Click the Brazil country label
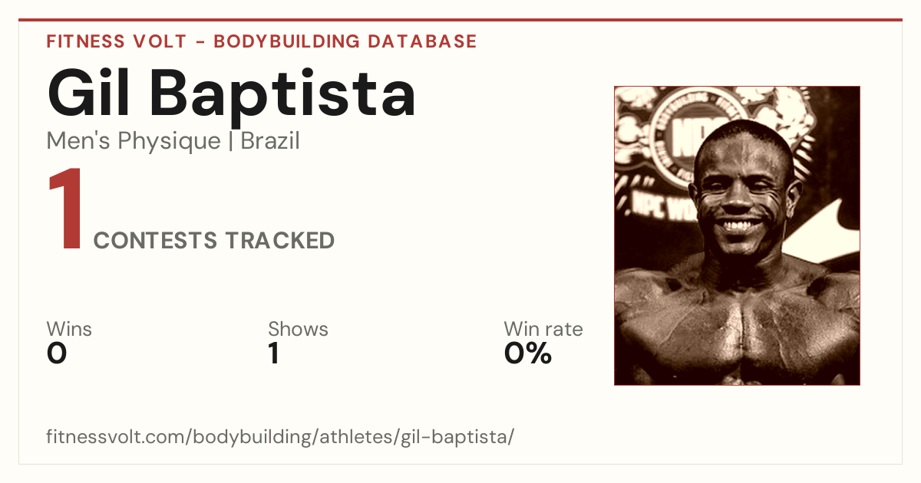921x483 pixels. (x=270, y=141)
